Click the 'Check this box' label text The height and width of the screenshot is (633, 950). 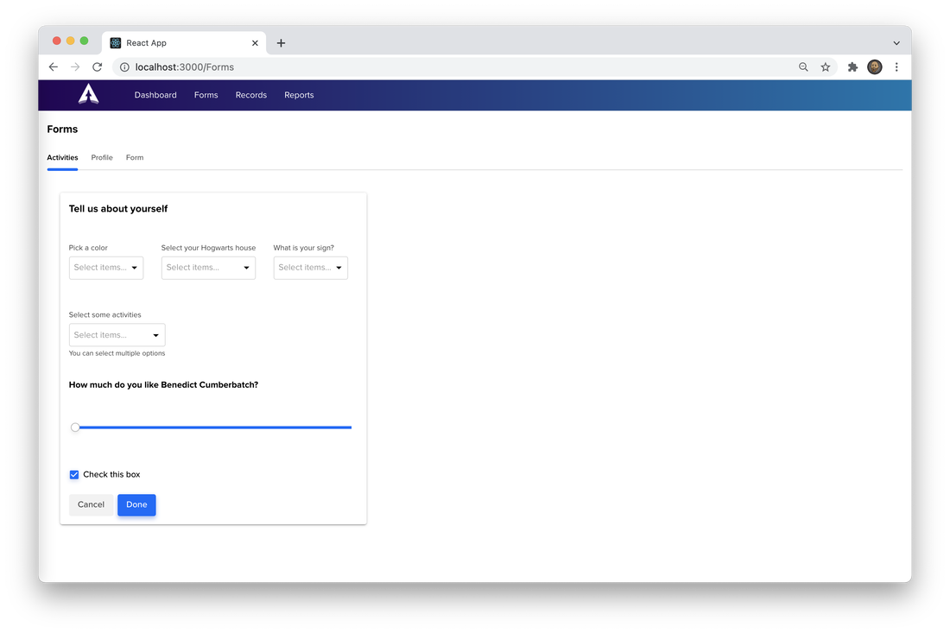[111, 475]
